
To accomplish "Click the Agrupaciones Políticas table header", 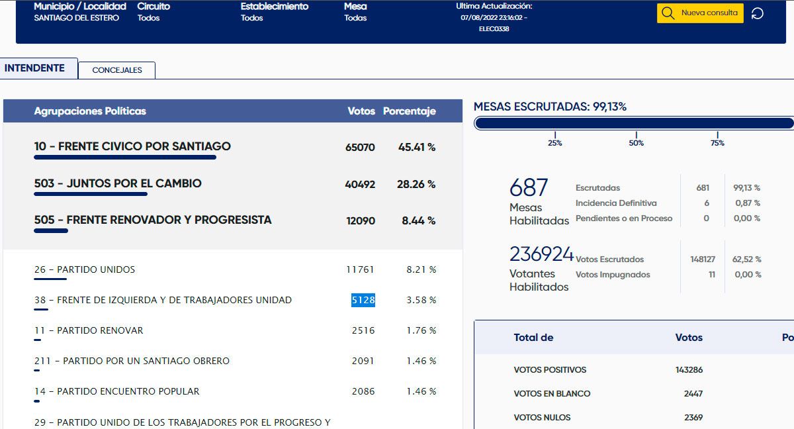I will [x=90, y=111].
